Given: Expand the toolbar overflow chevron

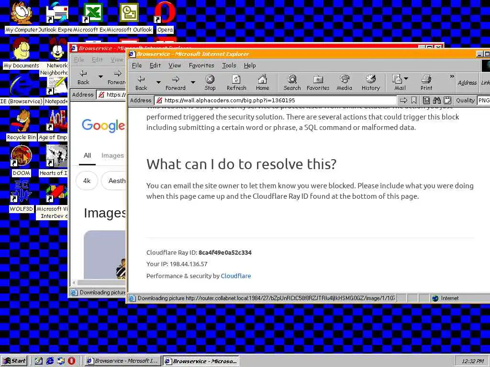Looking at the screenshot, I should tap(452, 76).
